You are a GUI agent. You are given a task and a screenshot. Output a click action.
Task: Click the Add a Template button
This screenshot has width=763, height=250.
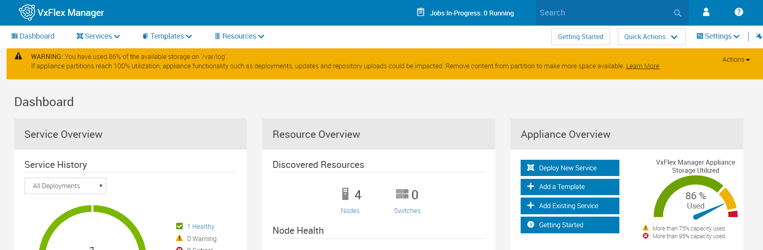(x=570, y=187)
